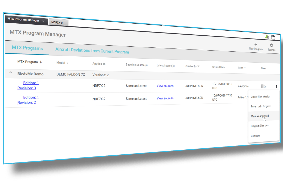Click the New Program plus icon
This screenshot has width=283, height=185.
pyautogui.click(x=256, y=45)
